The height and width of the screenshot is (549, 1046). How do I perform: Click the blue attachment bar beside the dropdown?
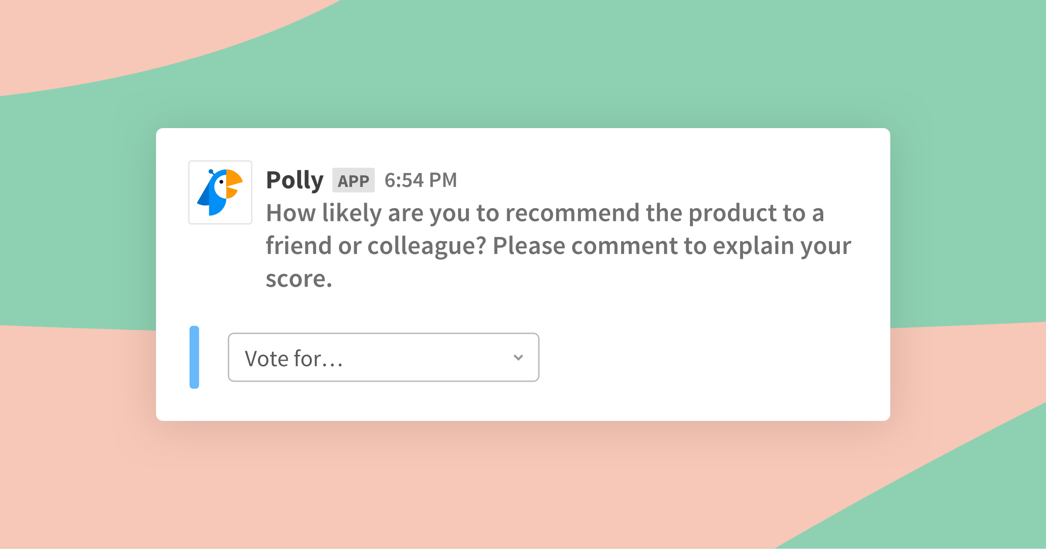pyautogui.click(x=194, y=357)
